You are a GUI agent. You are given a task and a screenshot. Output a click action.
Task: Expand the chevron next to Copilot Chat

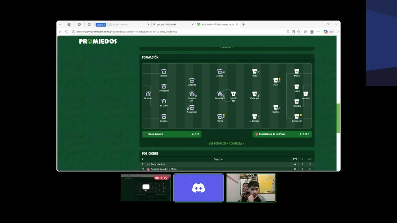tap(337, 32)
